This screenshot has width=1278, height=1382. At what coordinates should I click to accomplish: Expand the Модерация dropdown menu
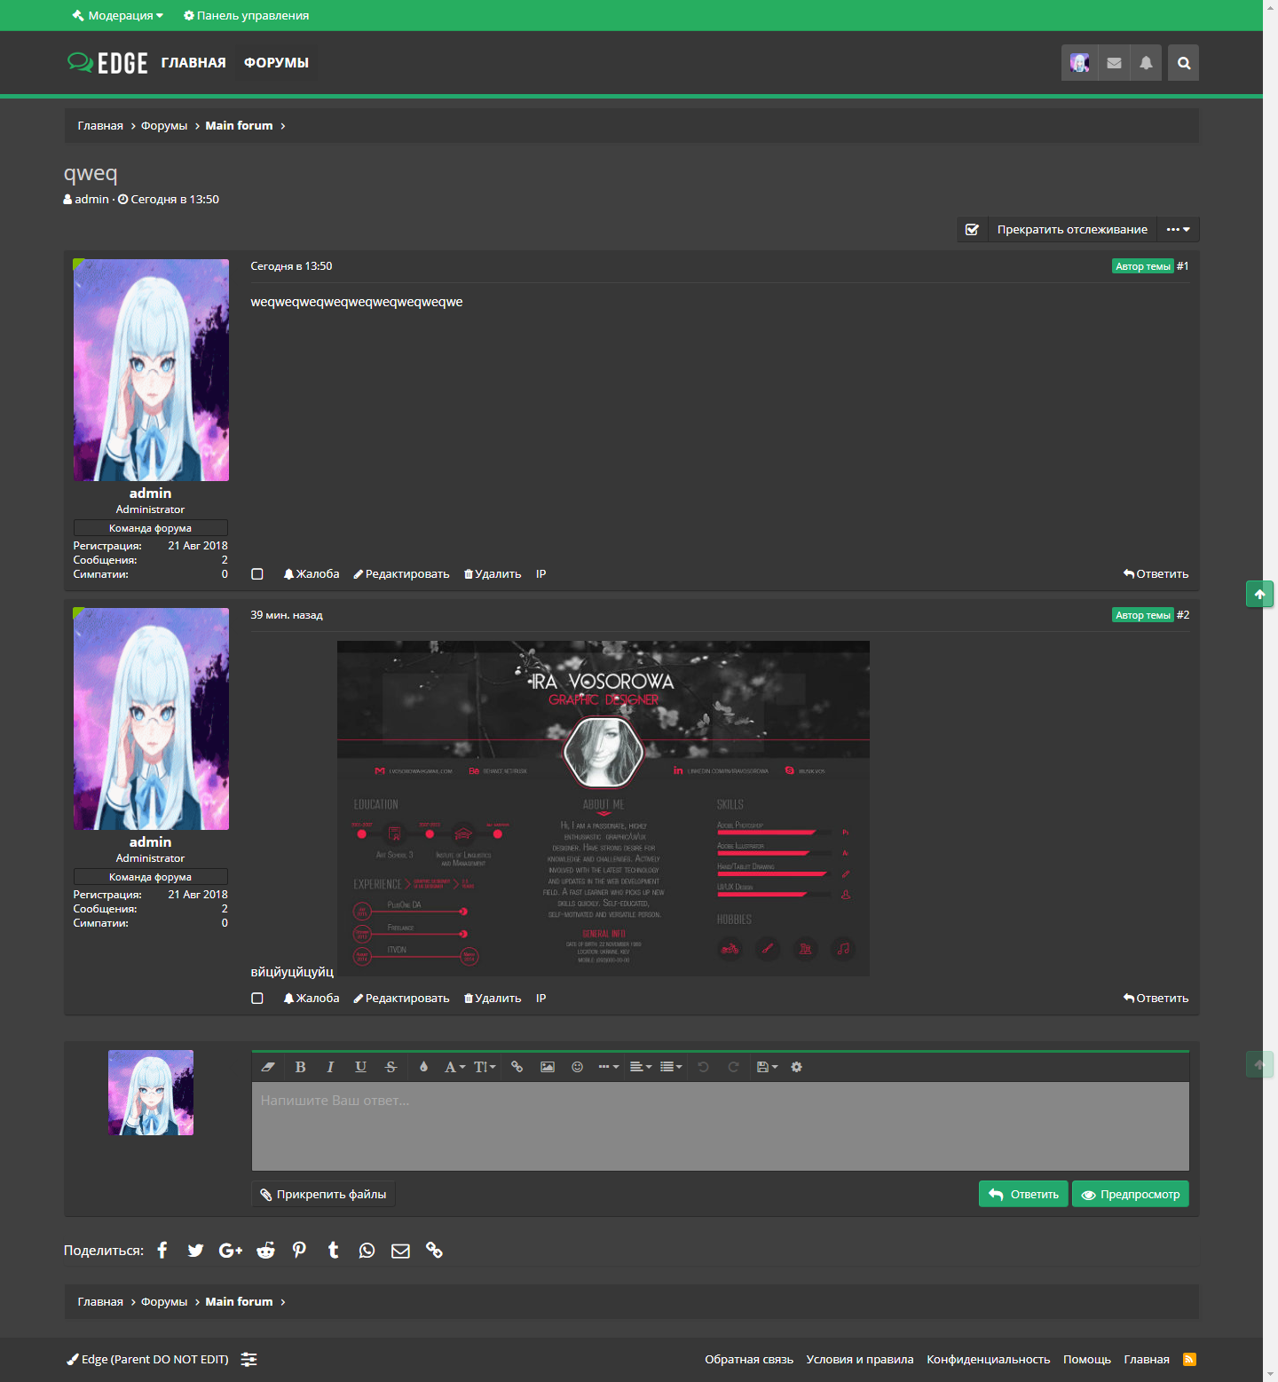(x=118, y=15)
